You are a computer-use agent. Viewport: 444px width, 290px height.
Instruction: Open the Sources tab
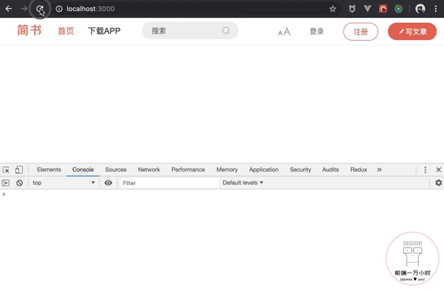point(116,170)
